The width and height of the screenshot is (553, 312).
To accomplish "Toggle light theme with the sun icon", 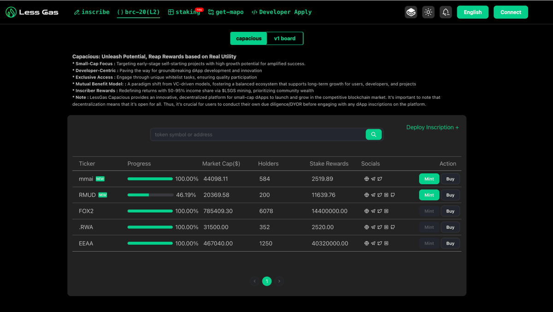I will coord(428,12).
